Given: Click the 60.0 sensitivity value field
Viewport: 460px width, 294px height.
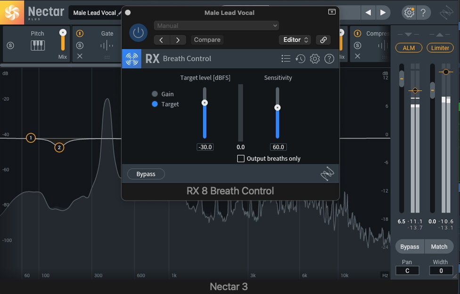Looking at the screenshot, I should [279, 147].
